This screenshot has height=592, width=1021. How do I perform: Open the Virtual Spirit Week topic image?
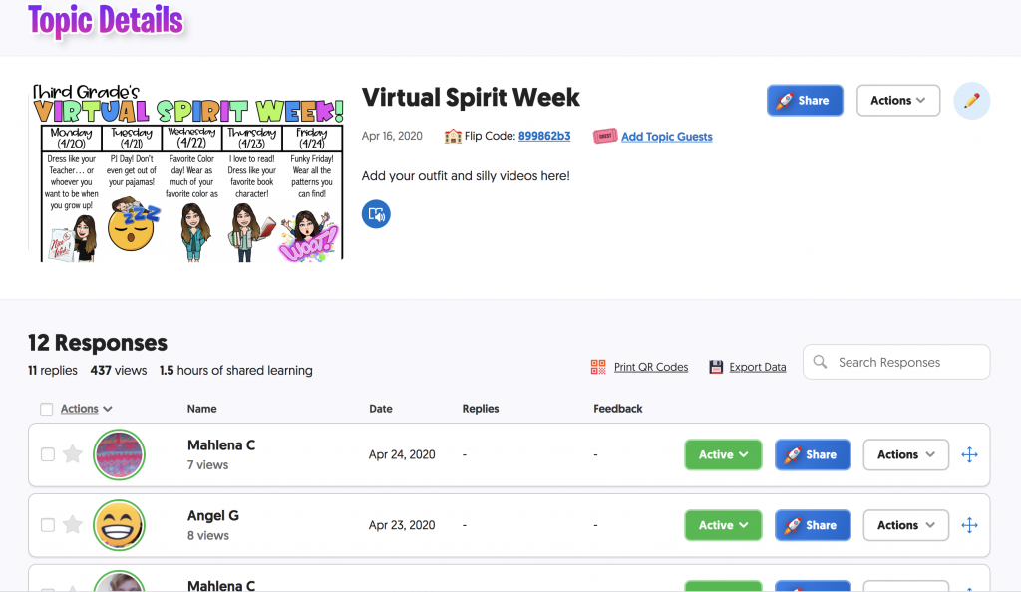point(188,172)
